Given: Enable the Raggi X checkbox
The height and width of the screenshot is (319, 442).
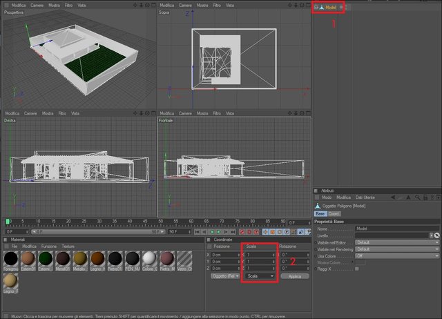Looking at the screenshot, I should tap(357, 269).
